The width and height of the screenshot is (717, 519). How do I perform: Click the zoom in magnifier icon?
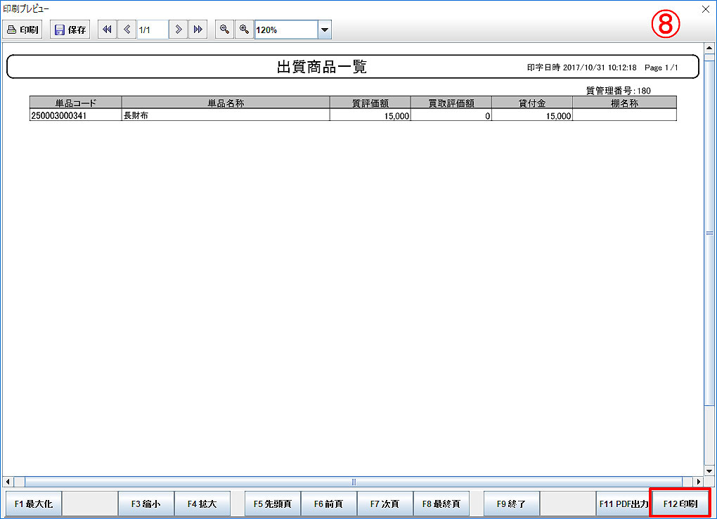(243, 30)
